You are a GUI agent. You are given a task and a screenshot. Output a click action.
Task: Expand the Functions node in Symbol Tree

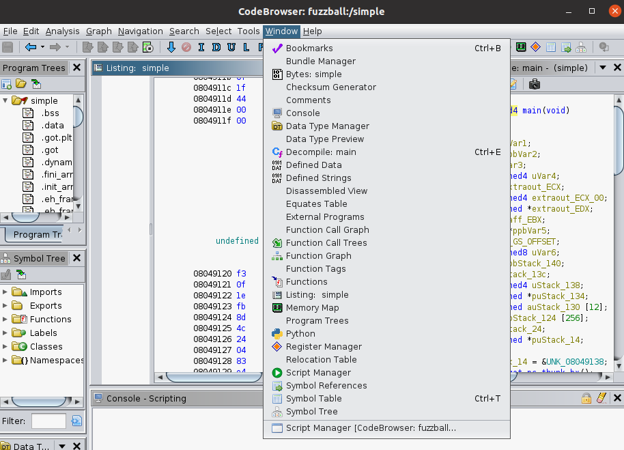[5, 319]
